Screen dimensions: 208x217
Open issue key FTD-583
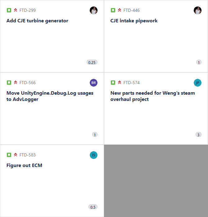pos(28,155)
